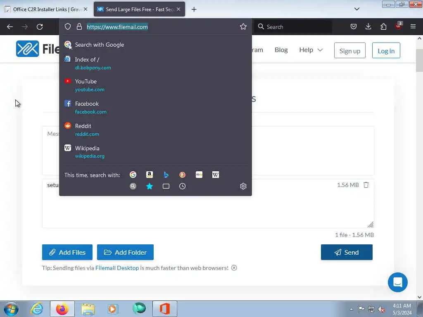Open the Filemail Desktop link
The height and width of the screenshot is (317, 423).
click(x=117, y=268)
